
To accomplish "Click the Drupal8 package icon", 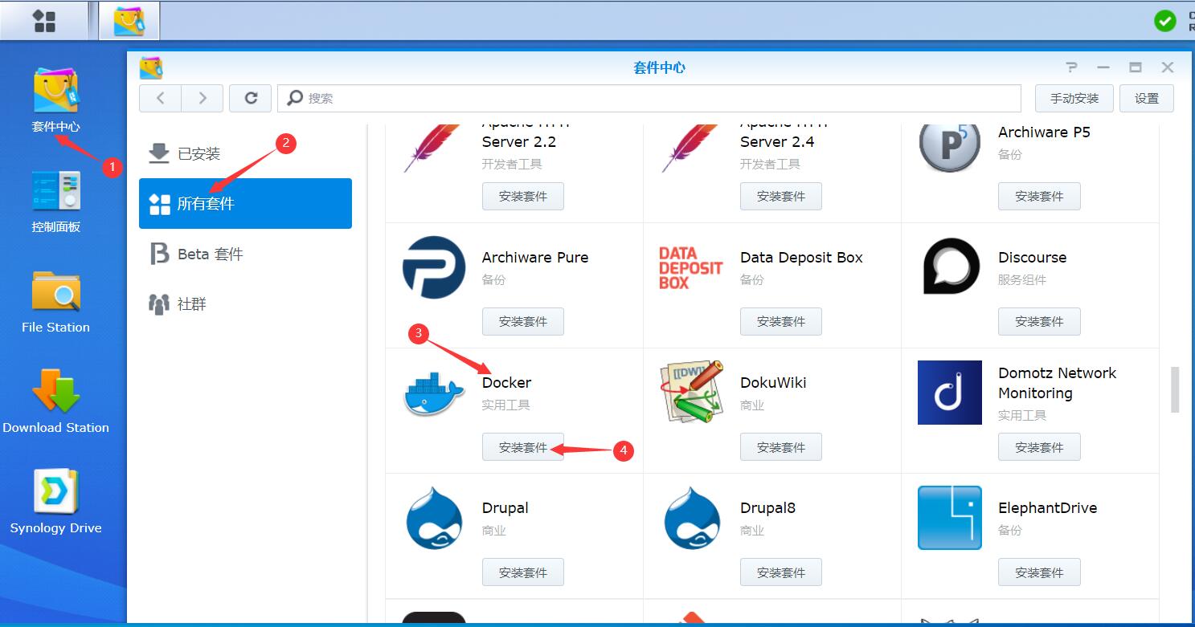I will (692, 518).
